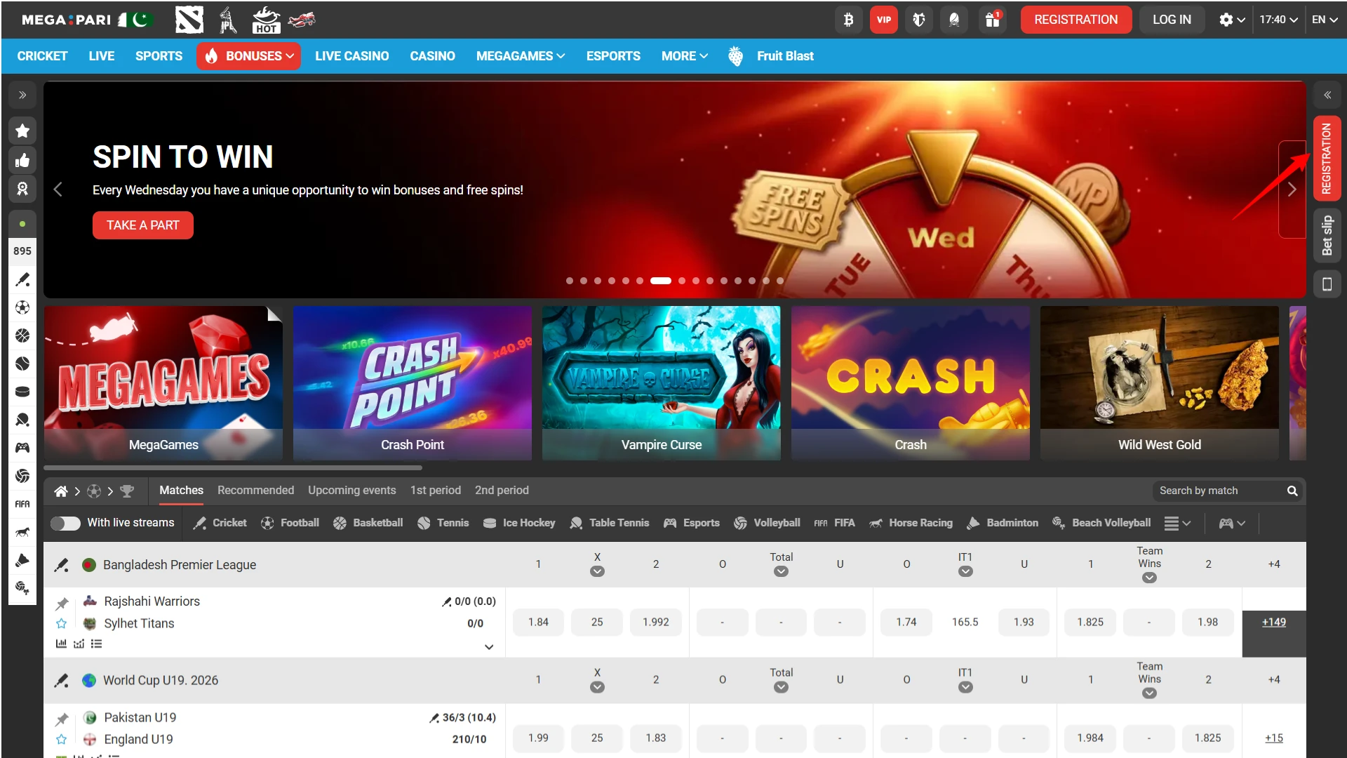Screen dimensions: 1347x758
Task: Open the Football section from the sidebar
Action: [x=22, y=307]
